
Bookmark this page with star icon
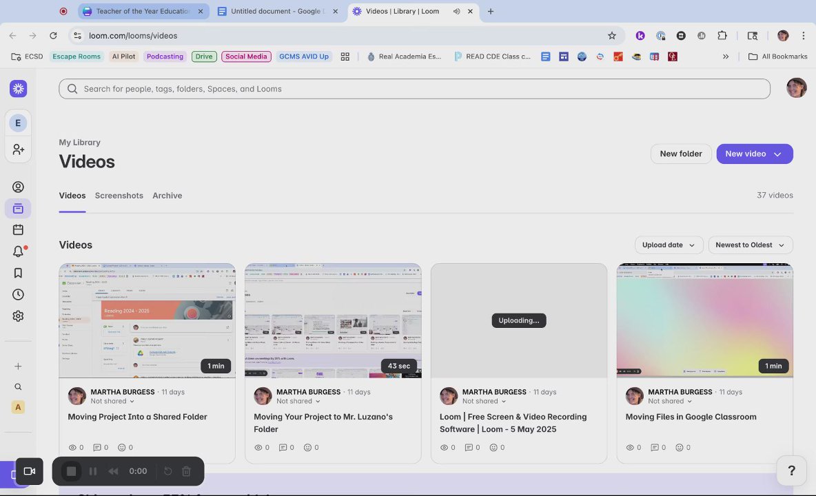tap(612, 35)
